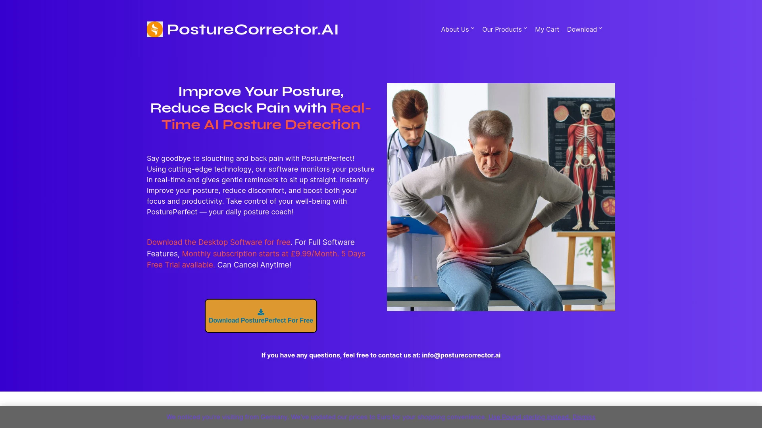Click the PostureCorrector.AI logo icon
Viewport: 762px width, 428px height.
pyautogui.click(x=155, y=29)
